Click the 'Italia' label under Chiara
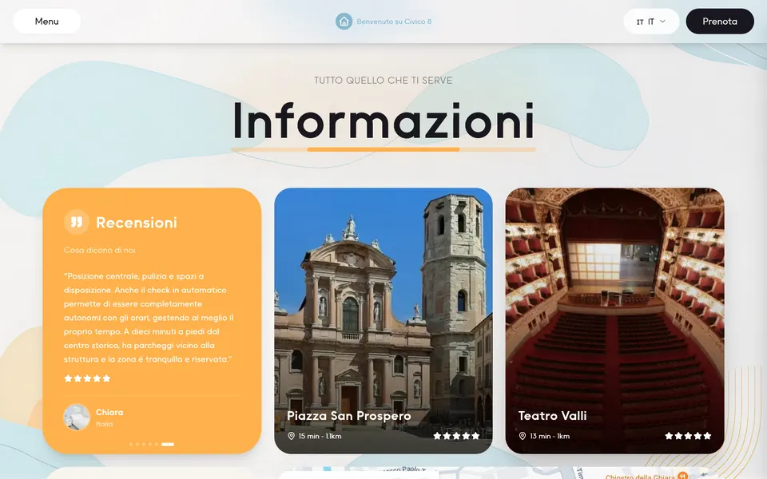The height and width of the screenshot is (479, 767). click(x=104, y=424)
